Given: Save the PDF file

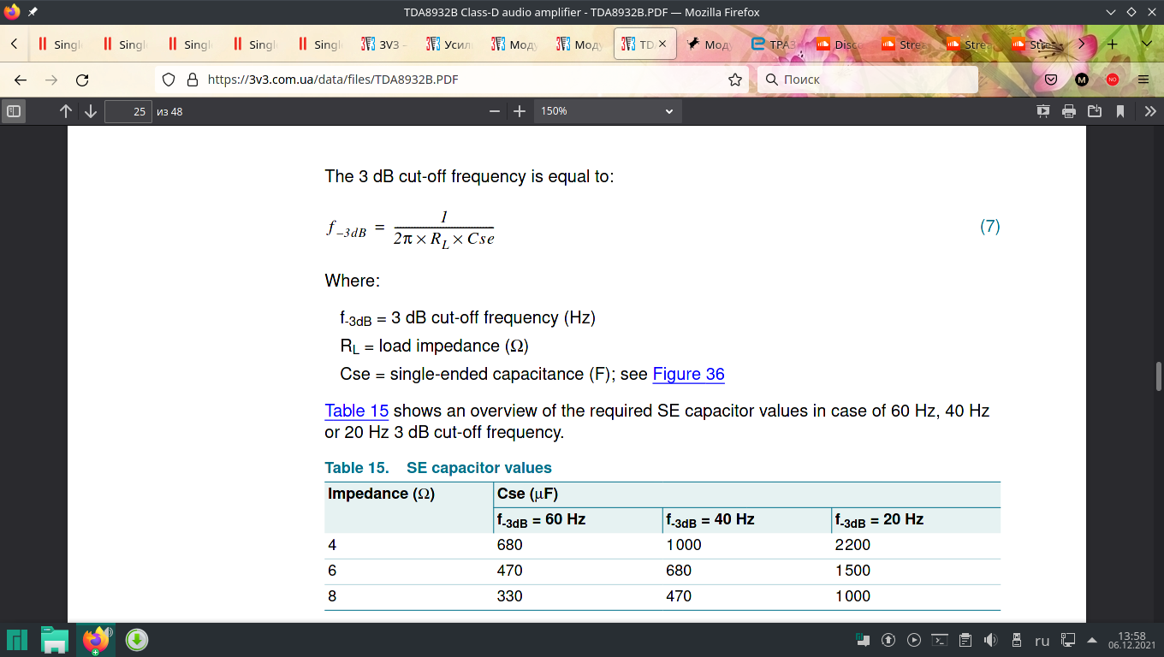Looking at the screenshot, I should click(x=1094, y=111).
